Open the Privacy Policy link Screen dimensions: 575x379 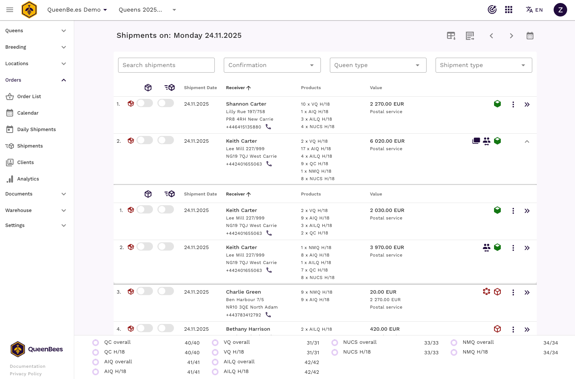pyautogui.click(x=25, y=374)
